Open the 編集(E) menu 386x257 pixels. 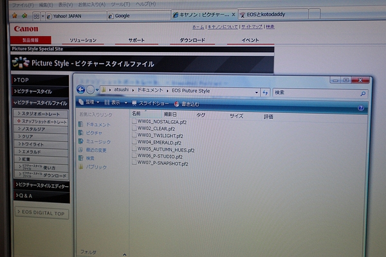(x=46, y=4)
